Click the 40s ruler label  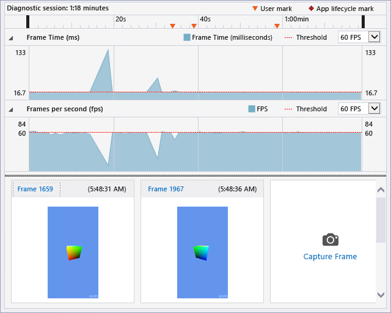205,19
